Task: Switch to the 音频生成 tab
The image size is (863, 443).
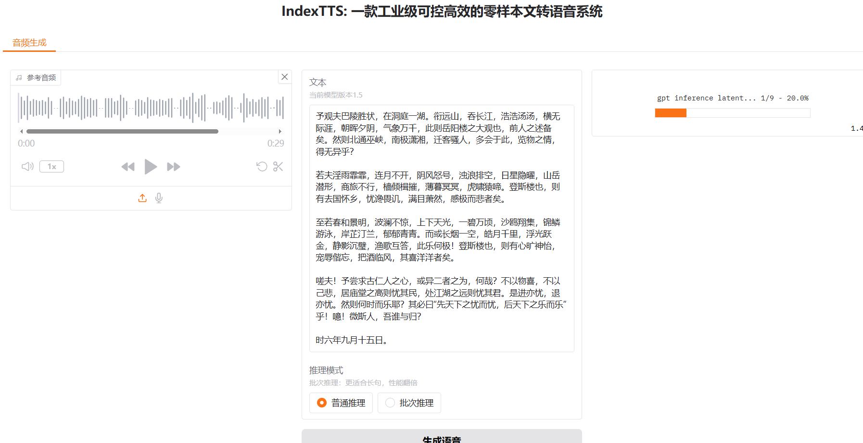Action: [29, 43]
